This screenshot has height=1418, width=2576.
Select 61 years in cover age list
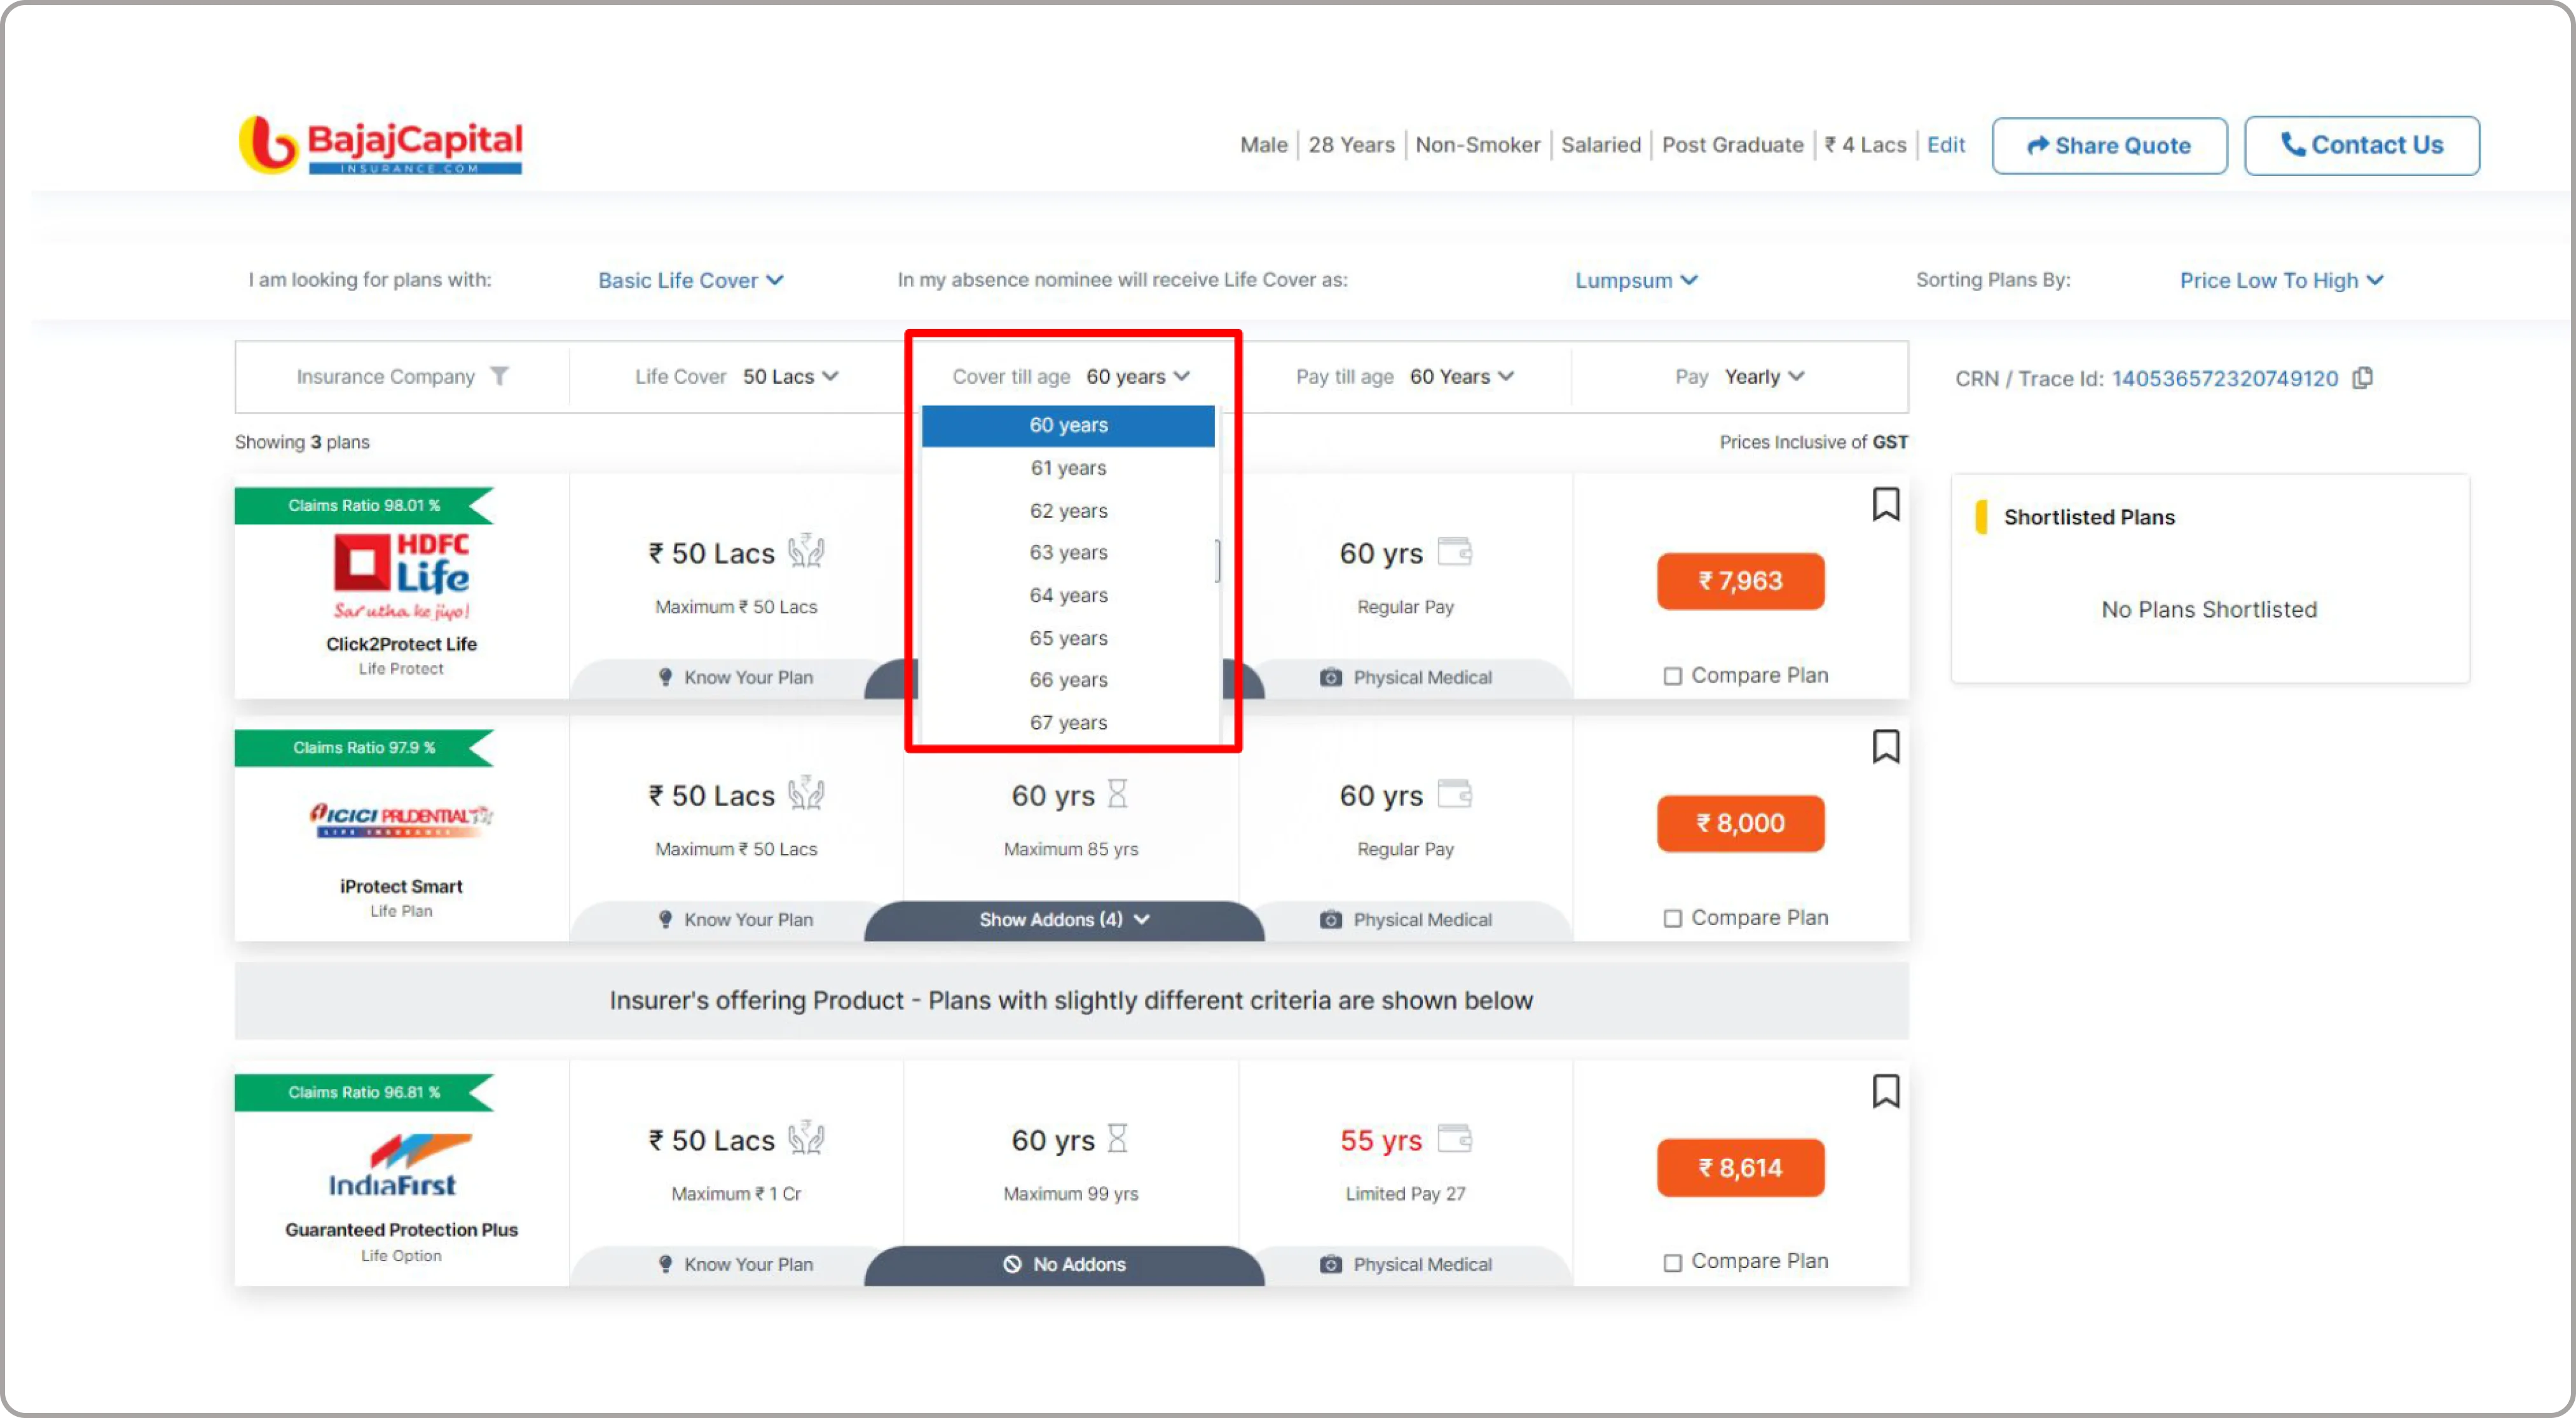pyautogui.click(x=1068, y=468)
